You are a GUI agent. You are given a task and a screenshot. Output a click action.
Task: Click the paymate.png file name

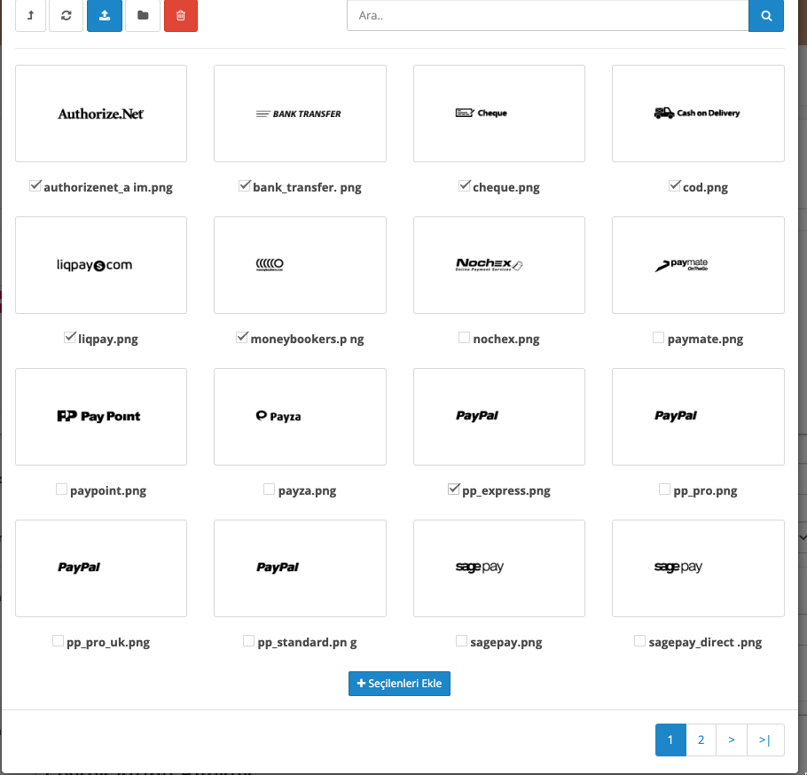[705, 339]
